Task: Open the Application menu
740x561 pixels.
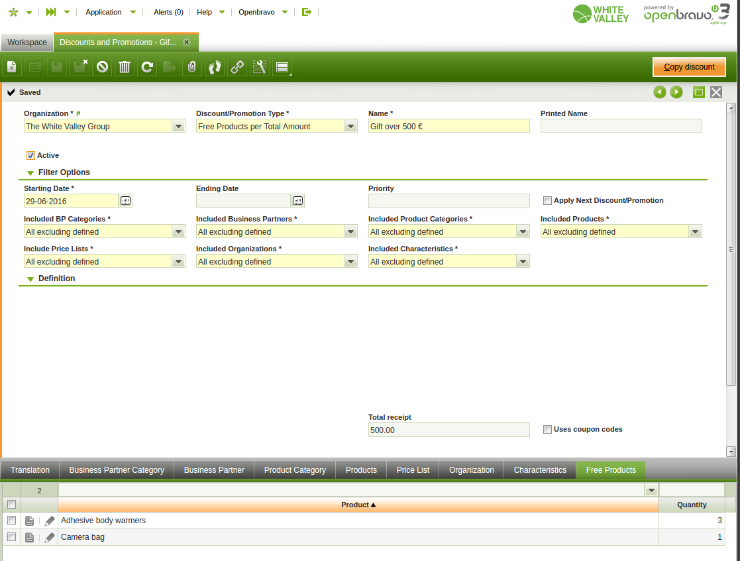Action: pyautogui.click(x=104, y=12)
